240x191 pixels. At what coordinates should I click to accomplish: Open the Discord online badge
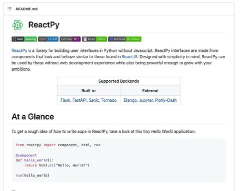click(124, 39)
